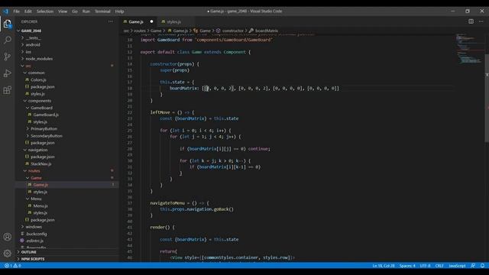Open notifications bell in status bar

pyautogui.click(x=482, y=266)
